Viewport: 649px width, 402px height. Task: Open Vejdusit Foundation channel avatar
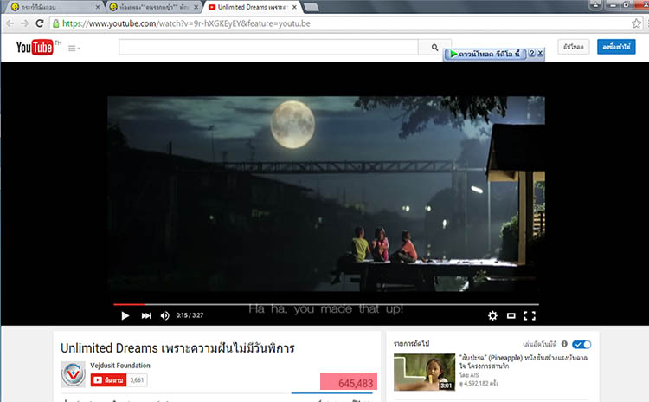click(74, 374)
